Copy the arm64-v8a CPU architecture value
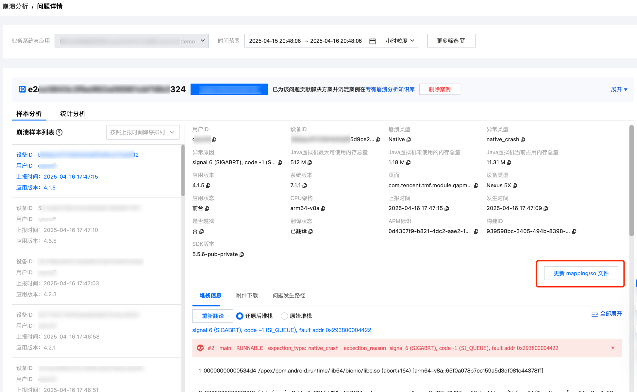637x392 pixels. click(323, 208)
